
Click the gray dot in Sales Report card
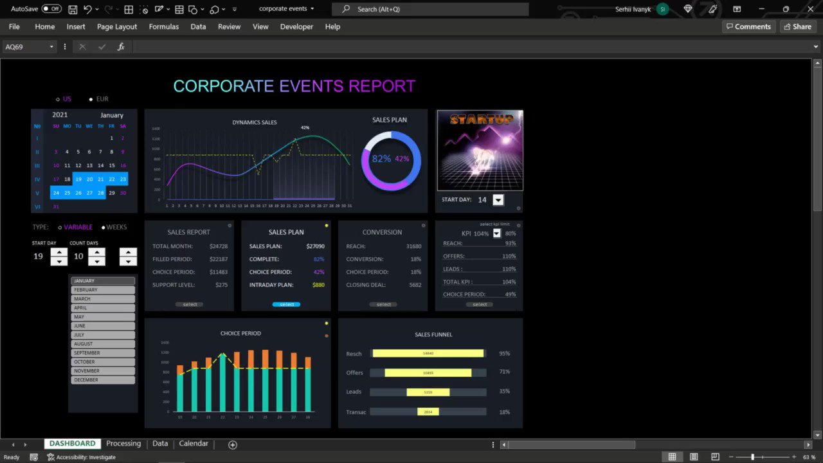click(230, 226)
